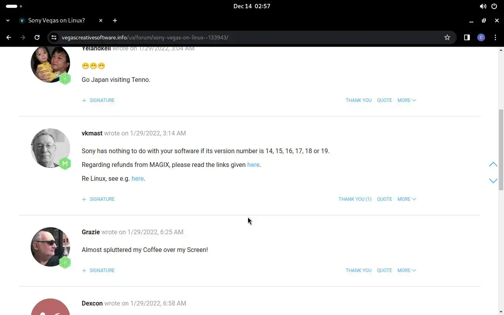Open MORE options on vkmast's post

pos(407,199)
